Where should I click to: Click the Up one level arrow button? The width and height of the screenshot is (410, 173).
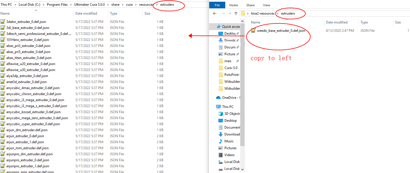[236, 13]
